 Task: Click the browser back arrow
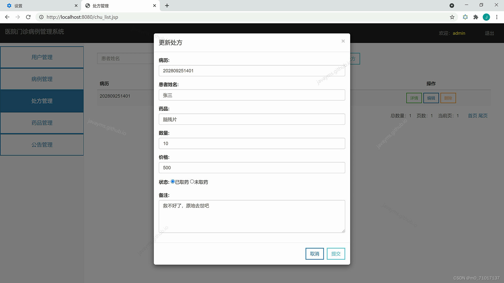[x=7, y=17]
